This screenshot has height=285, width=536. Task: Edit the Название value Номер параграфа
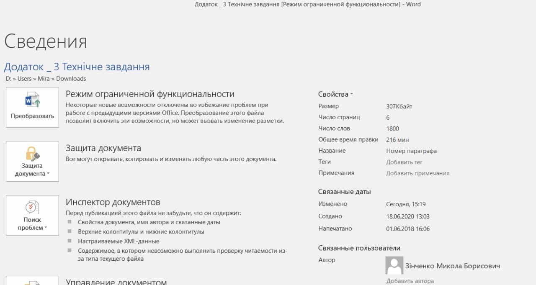coord(411,151)
